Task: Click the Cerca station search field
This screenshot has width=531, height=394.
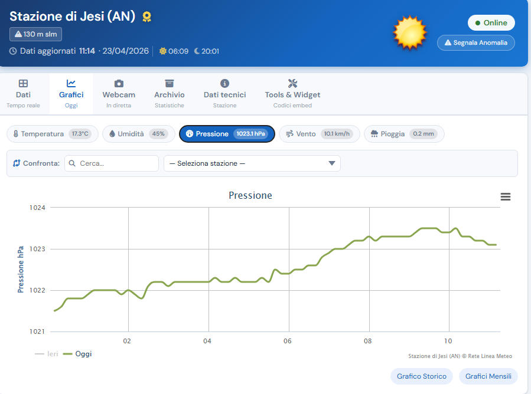Action: [x=112, y=163]
